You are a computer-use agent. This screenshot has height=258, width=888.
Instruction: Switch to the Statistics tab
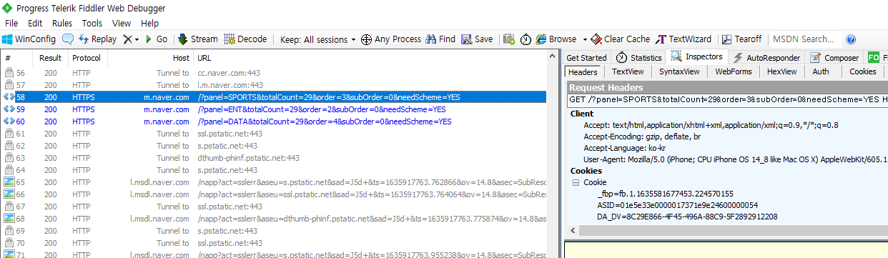point(638,58)
